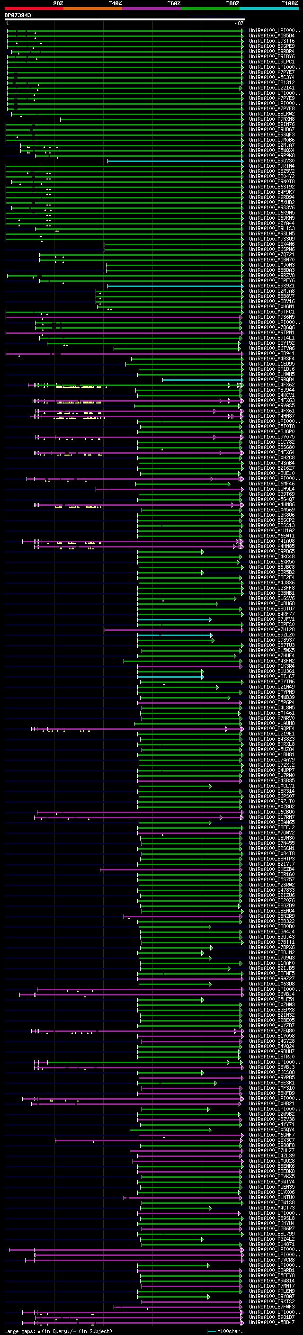Open hit UniRef100_B4F9K7
Viewport: 303px width, 1335px height.
[272, 192]
